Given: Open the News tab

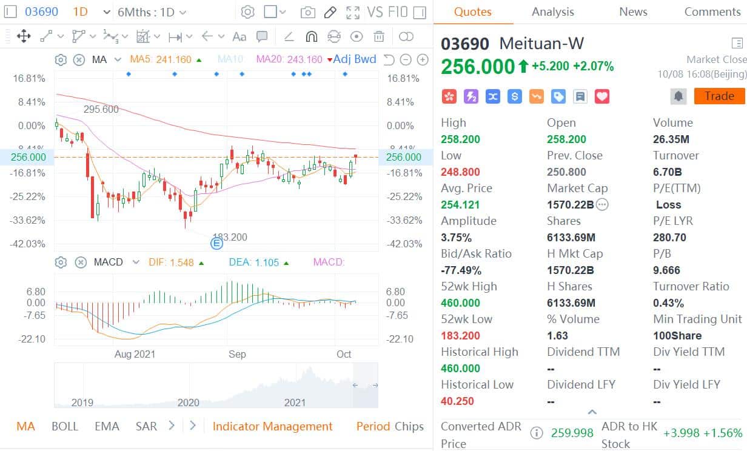Looking at the screenshot, I should (x=633, y=12).
